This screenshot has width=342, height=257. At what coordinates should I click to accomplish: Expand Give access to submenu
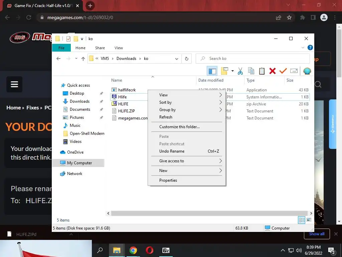[187, 161]
